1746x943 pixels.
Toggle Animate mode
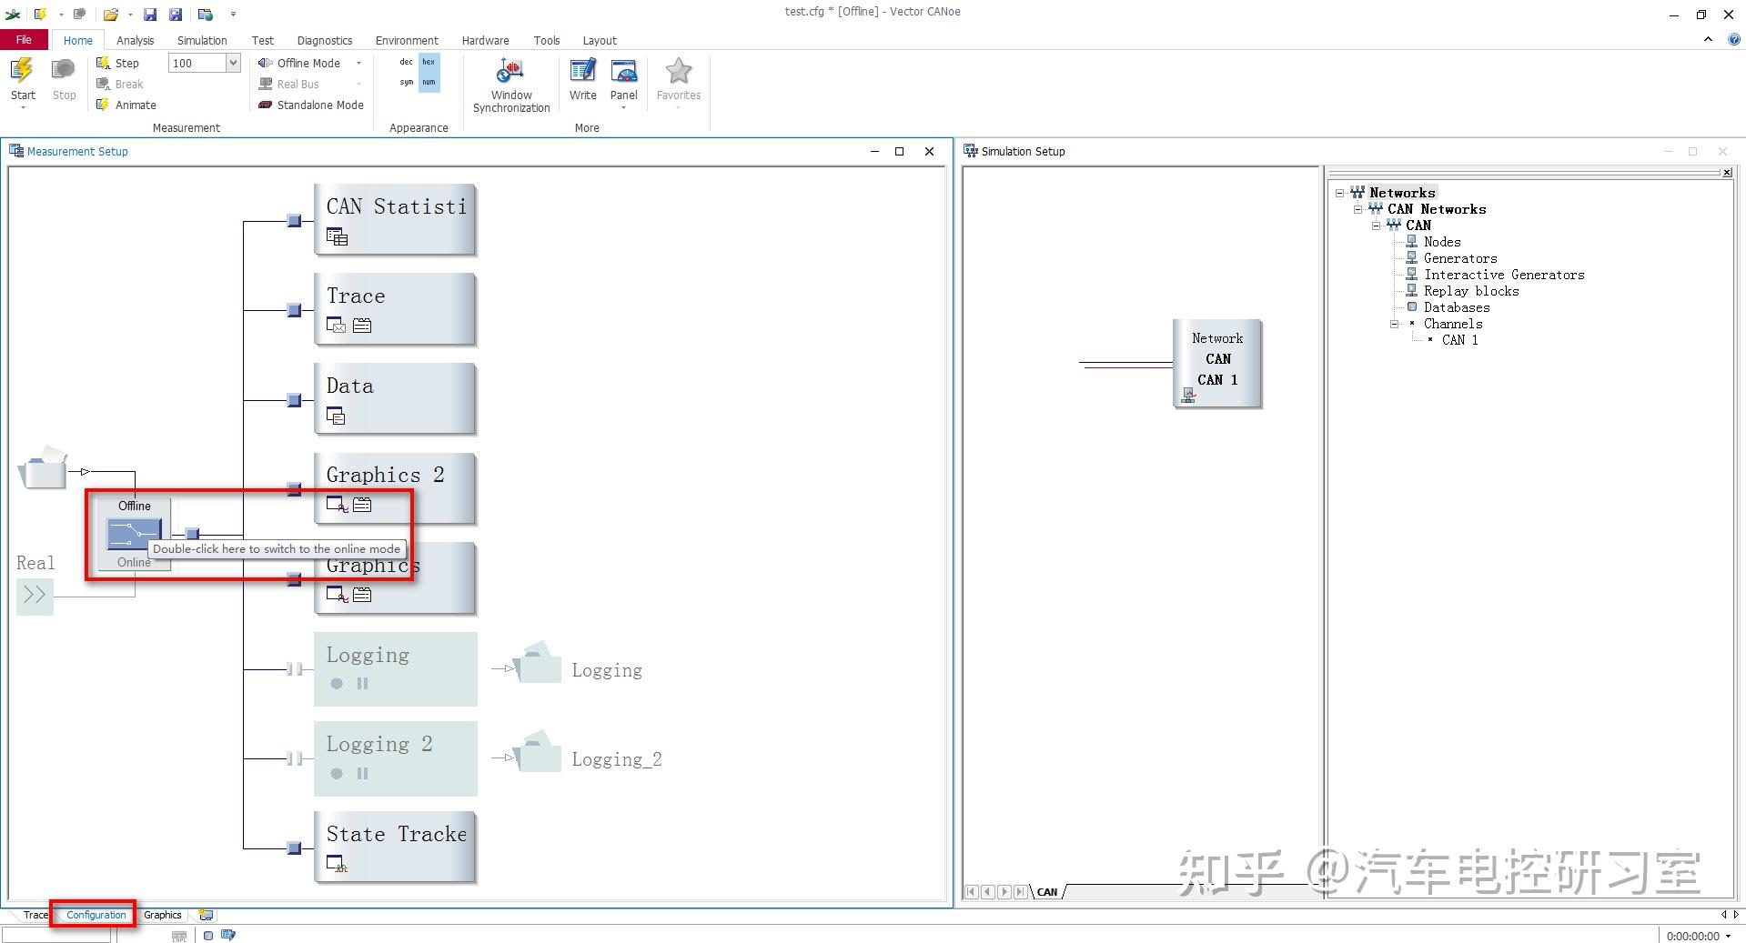point(126,105)
